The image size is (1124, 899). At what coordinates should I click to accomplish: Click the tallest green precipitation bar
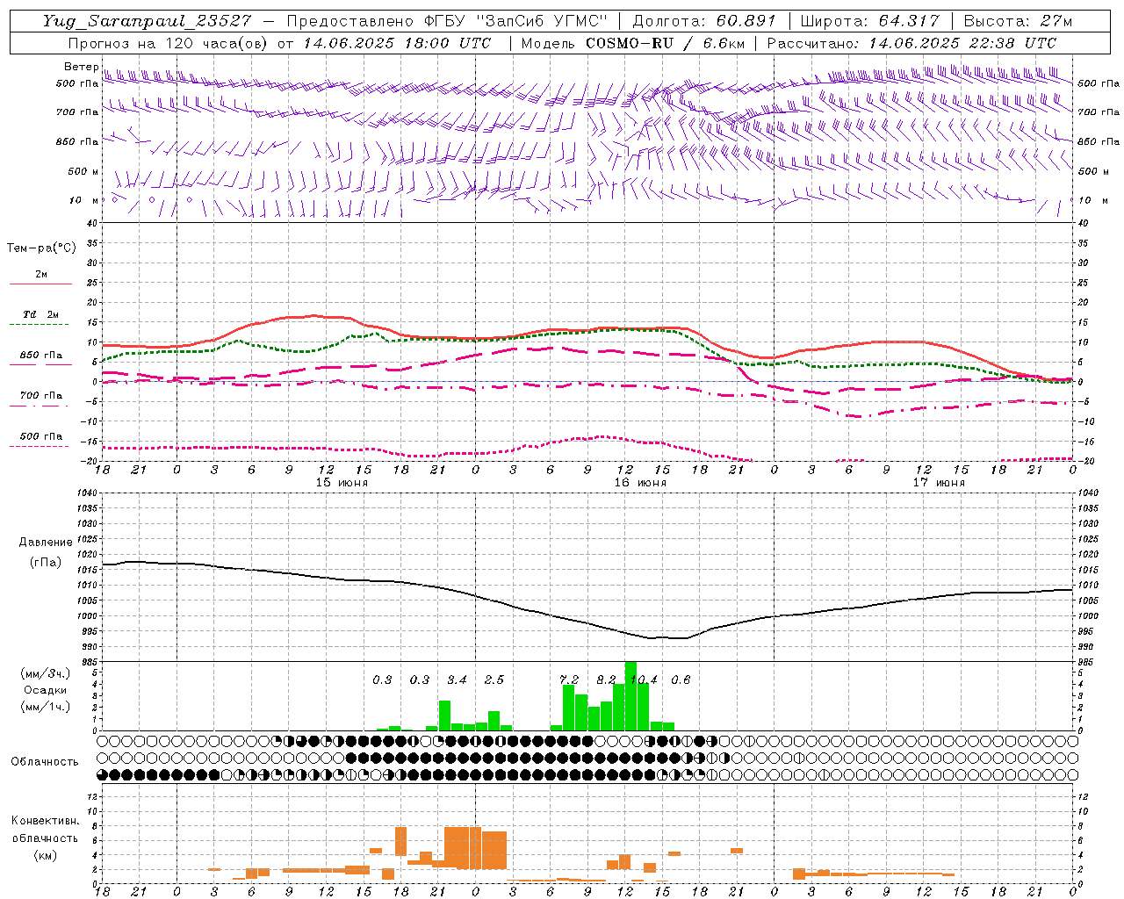630,695
